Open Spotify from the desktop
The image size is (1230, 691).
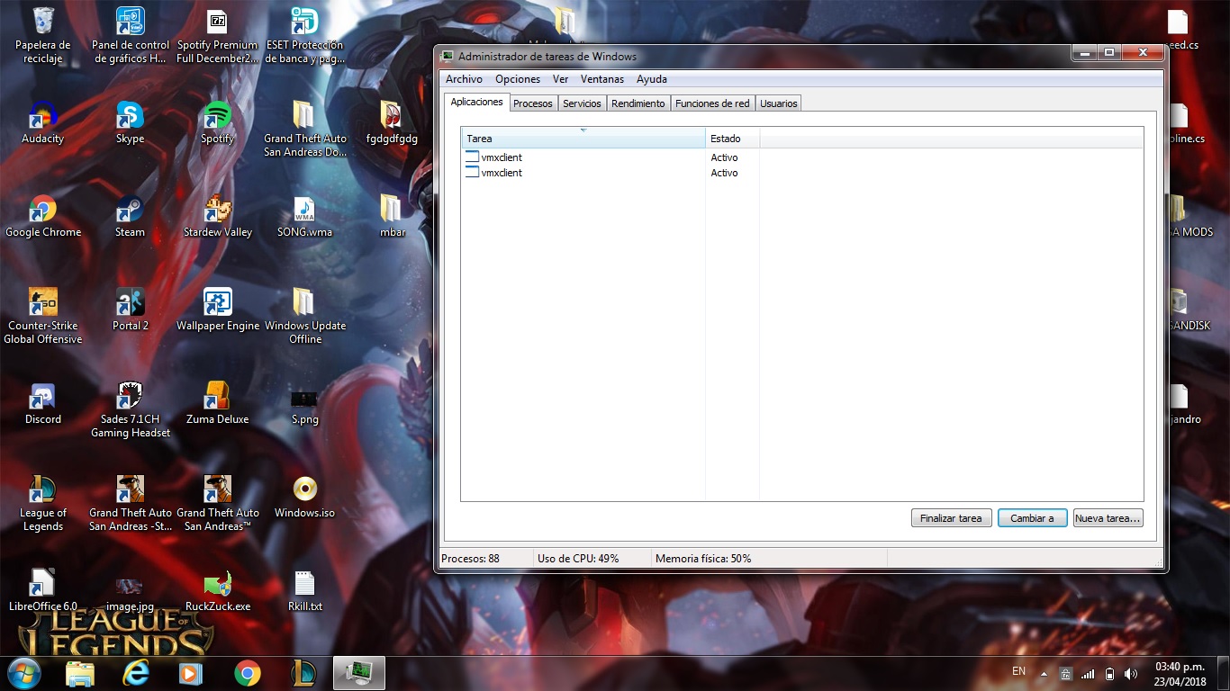pos(217,121)
